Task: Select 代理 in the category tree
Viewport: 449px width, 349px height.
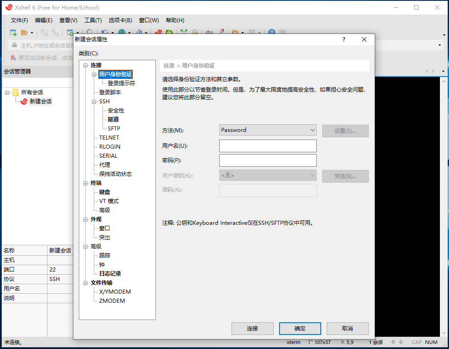Action: [105, 165]
